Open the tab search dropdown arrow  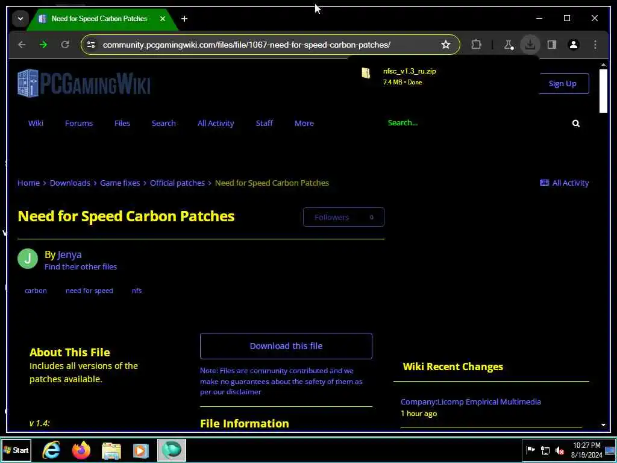(20, 19)
